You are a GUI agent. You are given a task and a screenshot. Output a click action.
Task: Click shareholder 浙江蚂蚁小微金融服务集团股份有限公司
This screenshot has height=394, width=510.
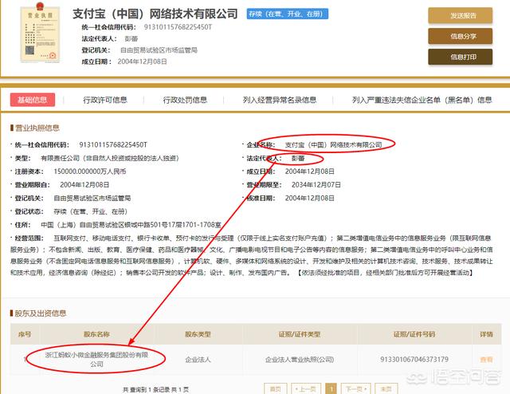(x=96, y=360)
